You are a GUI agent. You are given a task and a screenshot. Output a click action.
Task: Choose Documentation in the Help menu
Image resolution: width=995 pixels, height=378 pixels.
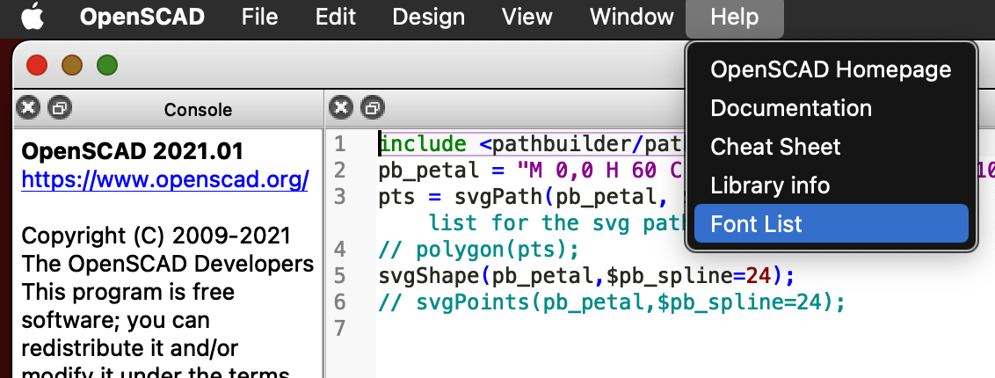790,108
